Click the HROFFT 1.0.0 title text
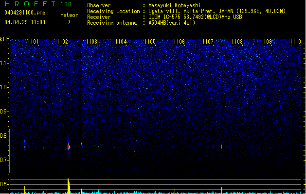This screenshot has height=194, width=306. tap(38, 4)
